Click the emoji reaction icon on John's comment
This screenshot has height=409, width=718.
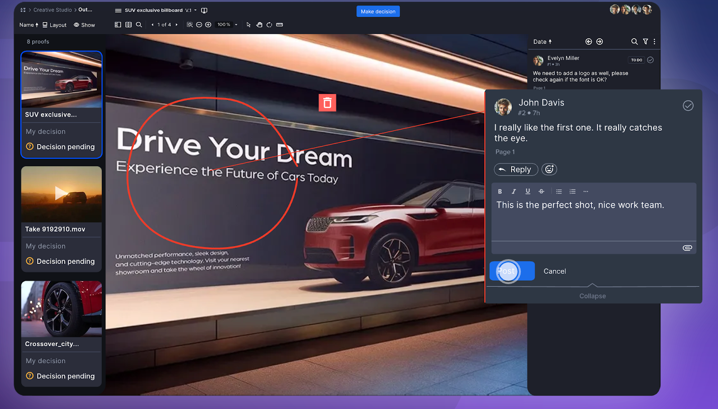549,169
